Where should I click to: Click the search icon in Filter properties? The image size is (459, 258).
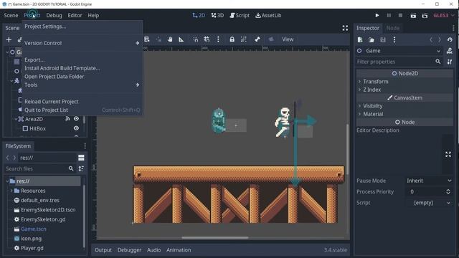pyautogui.click(x=438, y=62)
